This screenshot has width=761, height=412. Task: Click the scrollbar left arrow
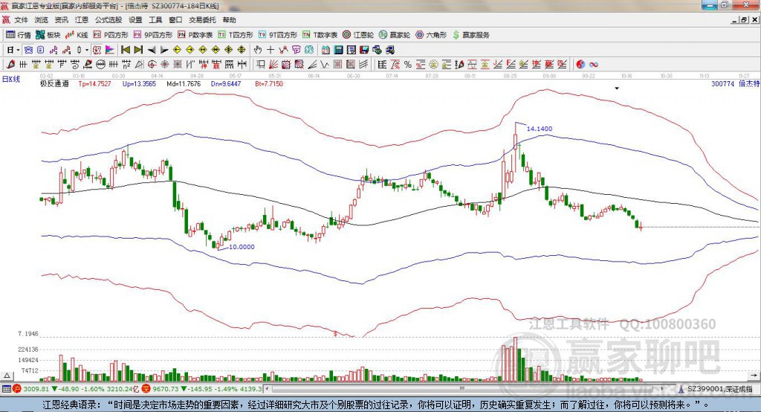tap(268, 389)
